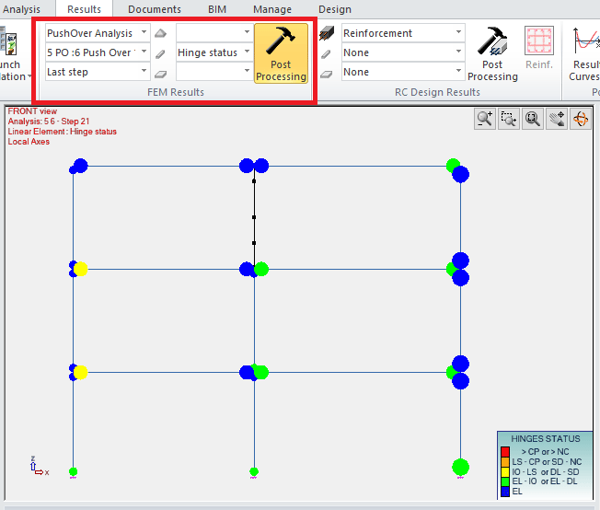
Task: Activate the orange 3D orbit rotate tool
Action: [580, 119]
